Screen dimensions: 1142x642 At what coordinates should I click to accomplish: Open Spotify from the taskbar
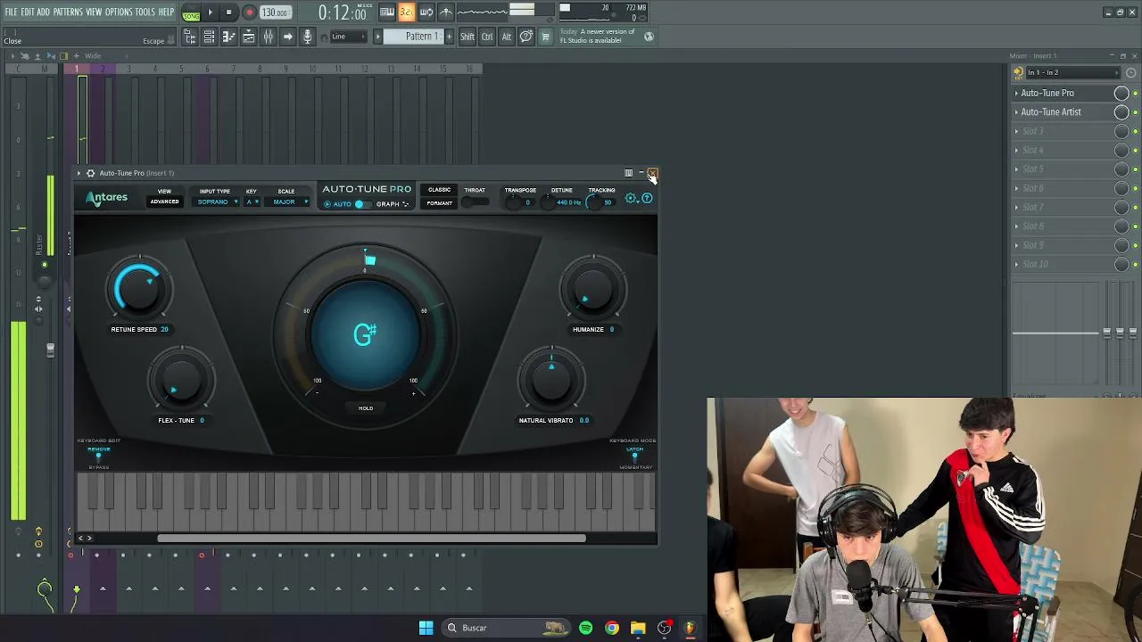tap(585, 628)
